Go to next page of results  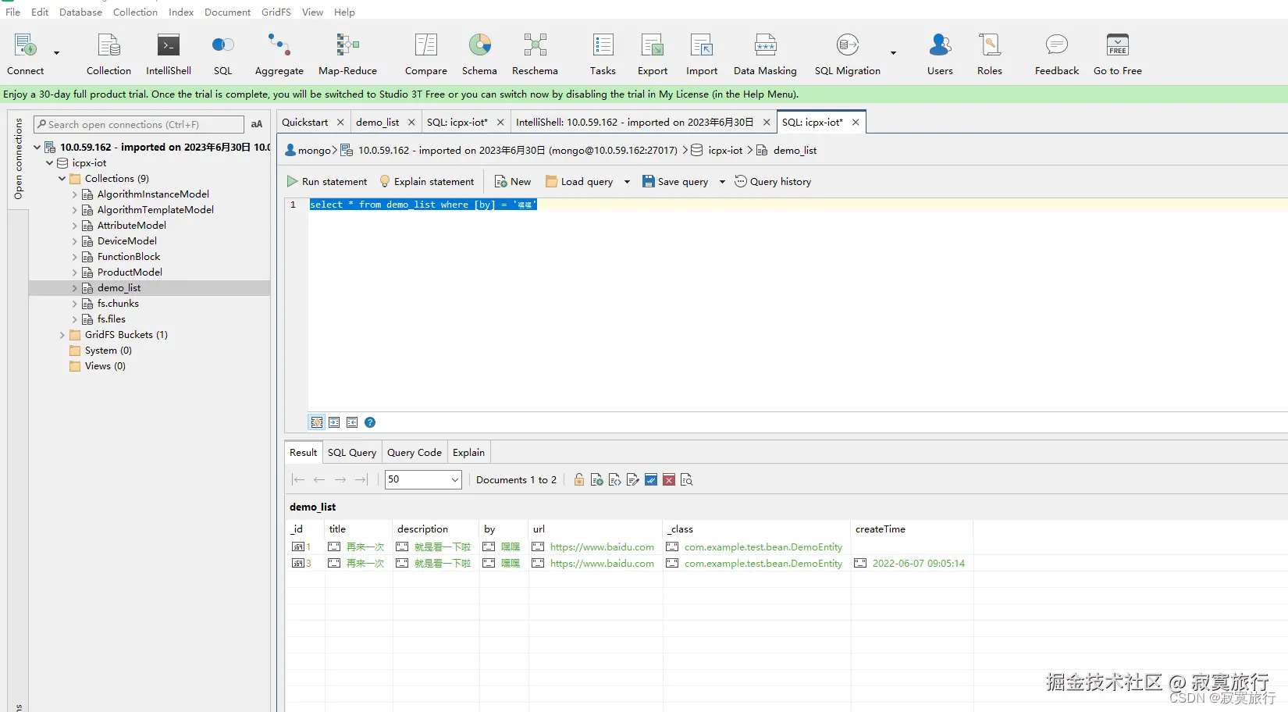tap(340, 479)
